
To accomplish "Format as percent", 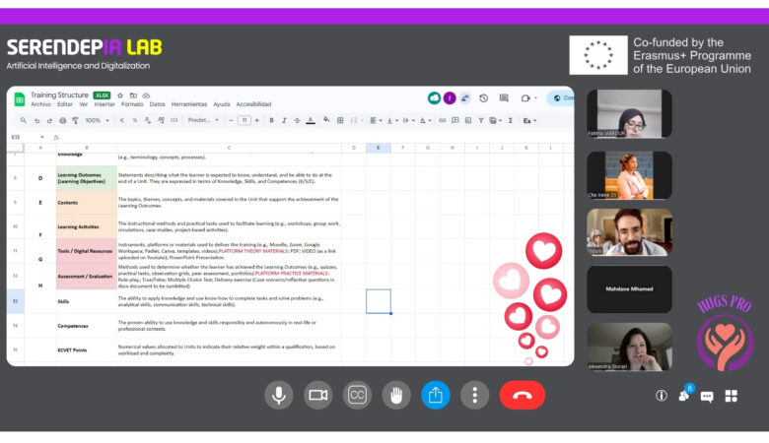I will pyautogui.click(x=135, y=120).
